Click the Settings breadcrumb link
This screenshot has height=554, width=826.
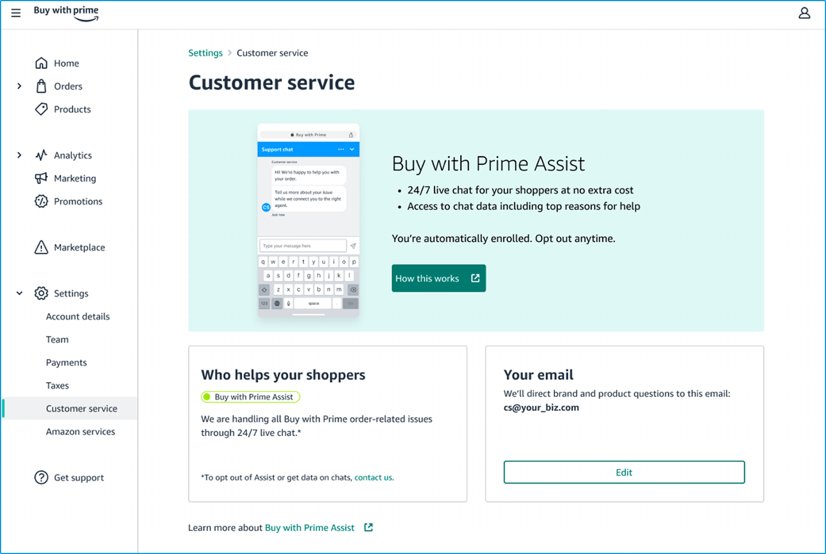[x=205, y=53]
